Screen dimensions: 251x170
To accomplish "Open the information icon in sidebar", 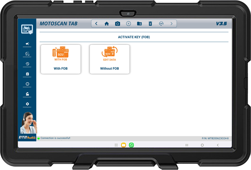I will [x=27, y=84].
